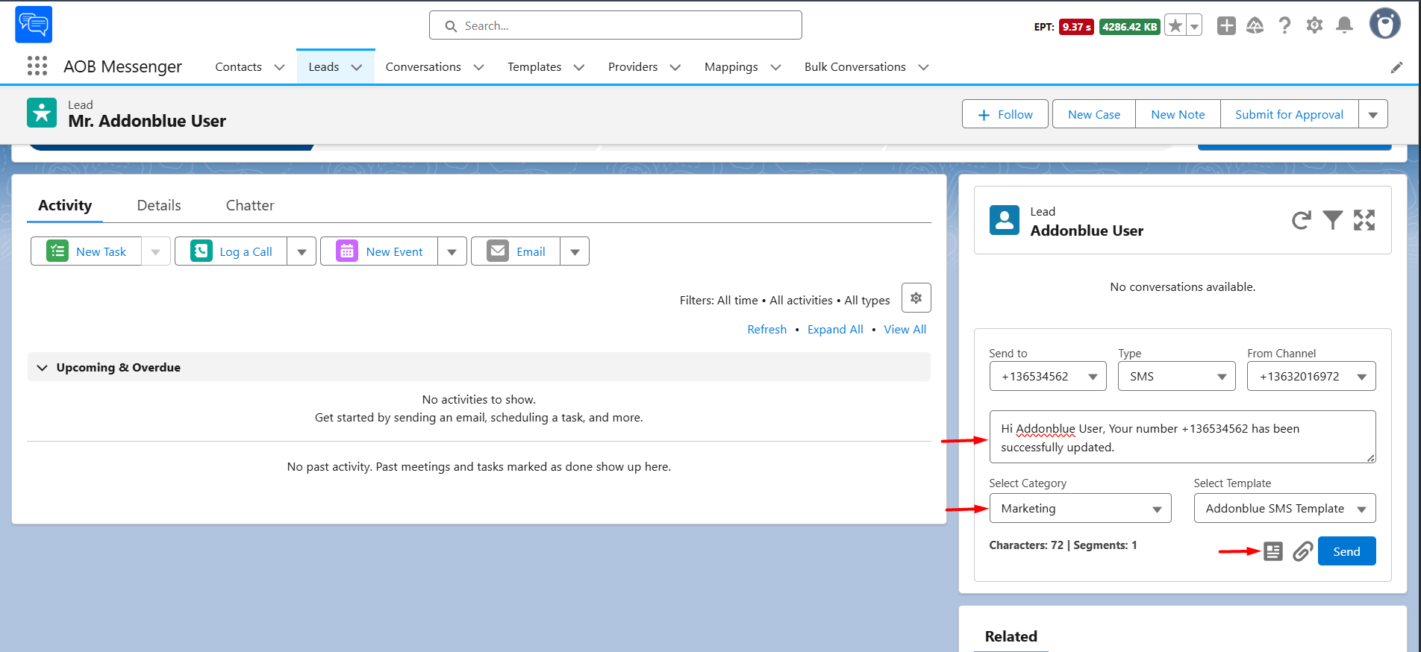Switch to the Details tab
Image resolution: width=1421 pixels, height=652 pixels.
159,205
